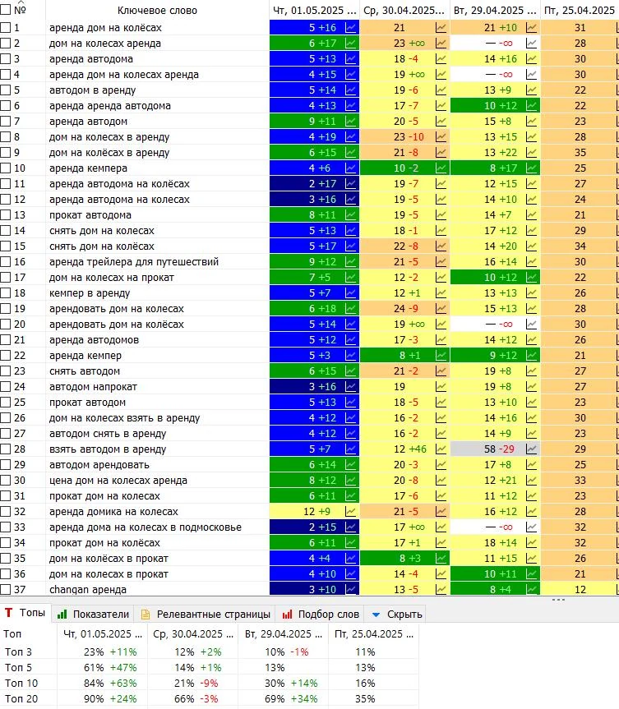Click chart icon in row 28 on 29.04.2025
Screen dimensions: 619x709
(x=531, y=449)
